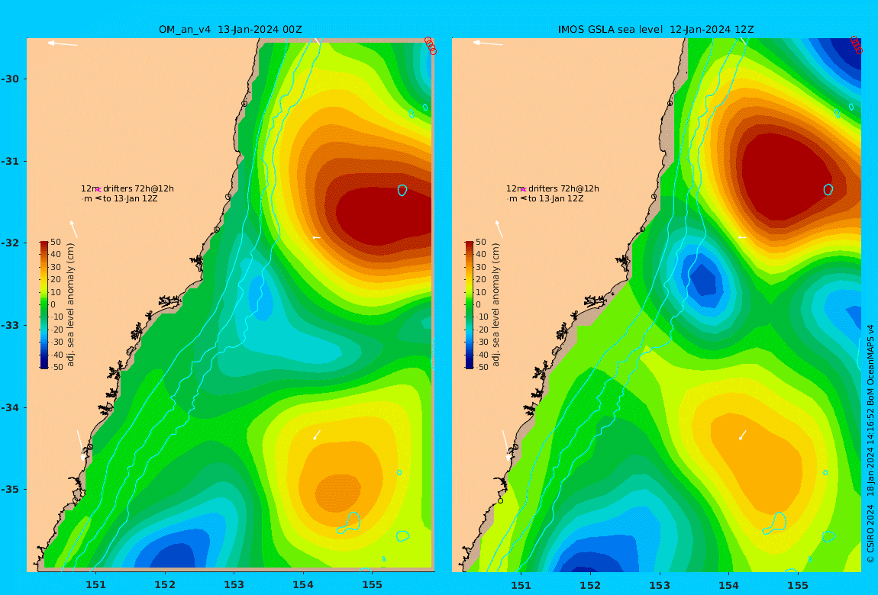Select the -32 latitude label
878x595 pixels.
click(x=9, y=243)
